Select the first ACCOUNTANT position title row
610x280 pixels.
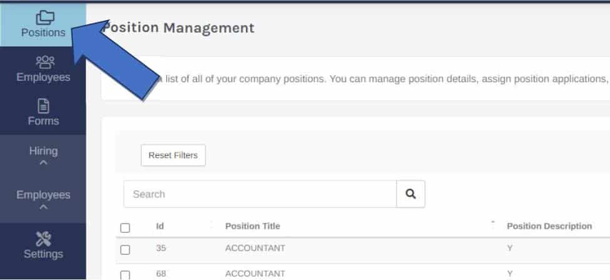coord(255,248)
